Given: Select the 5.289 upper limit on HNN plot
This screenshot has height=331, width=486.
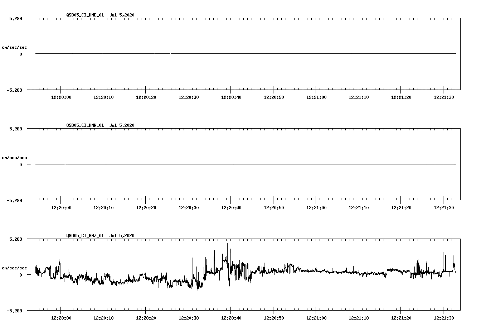Looking at the screenshot, I should point(16,129).
